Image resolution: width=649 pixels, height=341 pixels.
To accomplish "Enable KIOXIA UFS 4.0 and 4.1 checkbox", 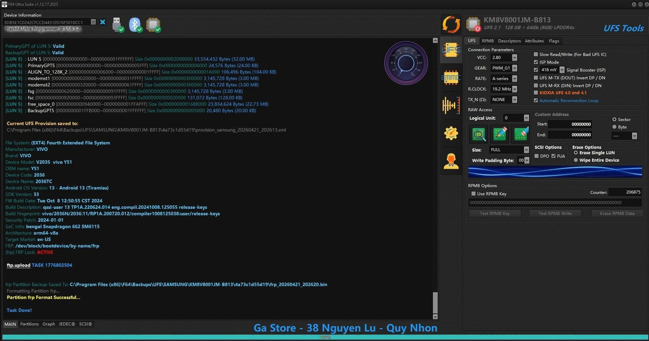I will 536,93.
